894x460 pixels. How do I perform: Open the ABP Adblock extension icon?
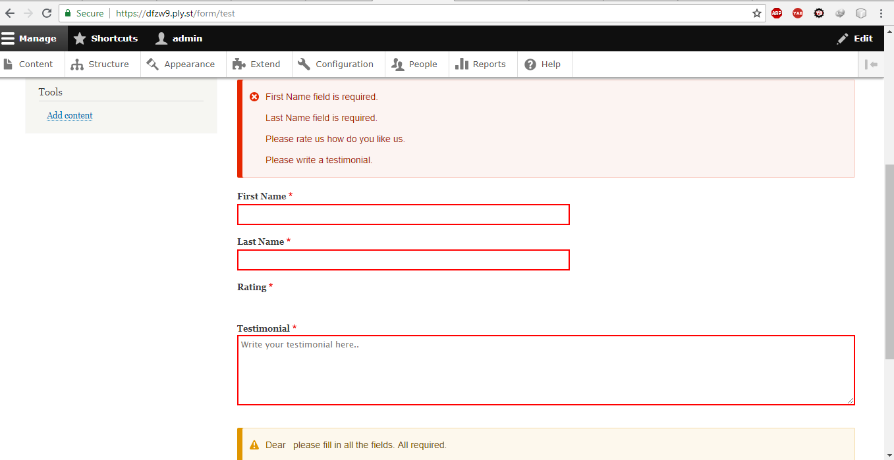click(x=777, y=13)
